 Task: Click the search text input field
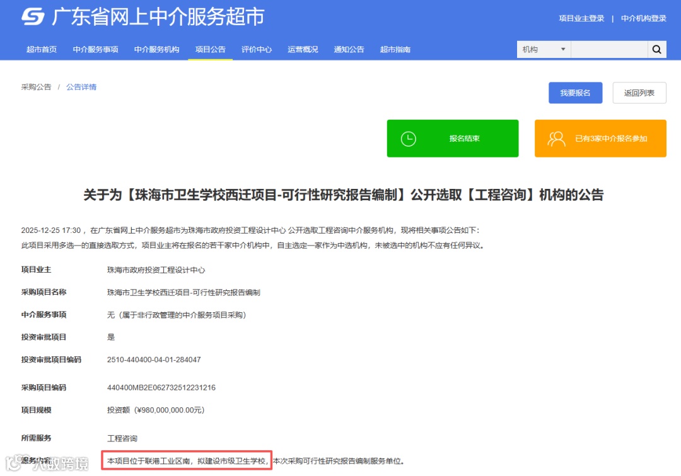[x=609, y=49]
